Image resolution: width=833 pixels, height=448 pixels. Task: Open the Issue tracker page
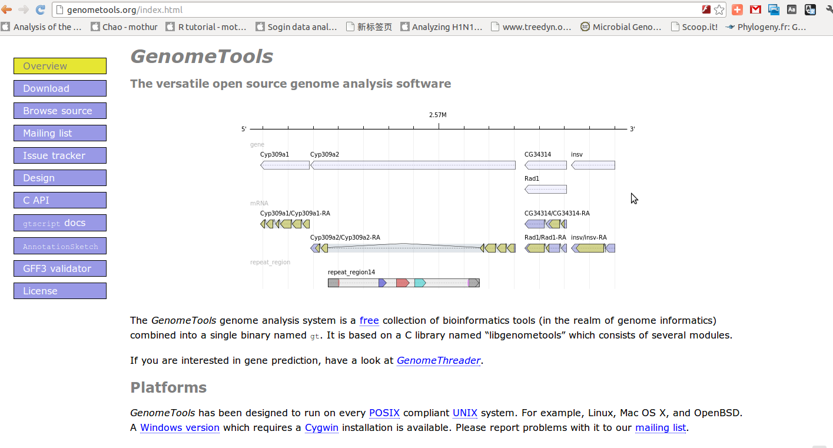click(x=60, y=155)
